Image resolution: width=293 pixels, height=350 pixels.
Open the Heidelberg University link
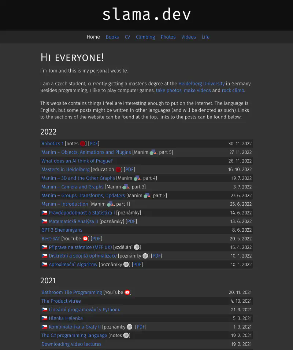[x=201, y=84]
